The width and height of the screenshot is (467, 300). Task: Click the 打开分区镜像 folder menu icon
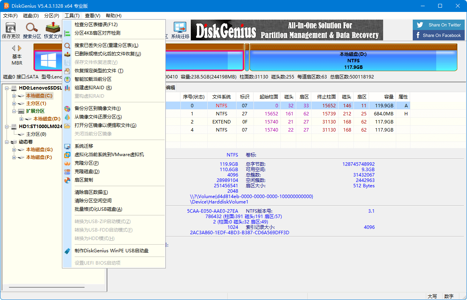[67, 125]
